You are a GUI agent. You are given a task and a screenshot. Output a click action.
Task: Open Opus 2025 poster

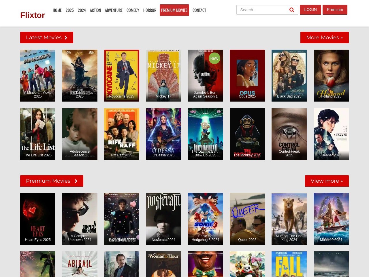[x=247, y=76]
